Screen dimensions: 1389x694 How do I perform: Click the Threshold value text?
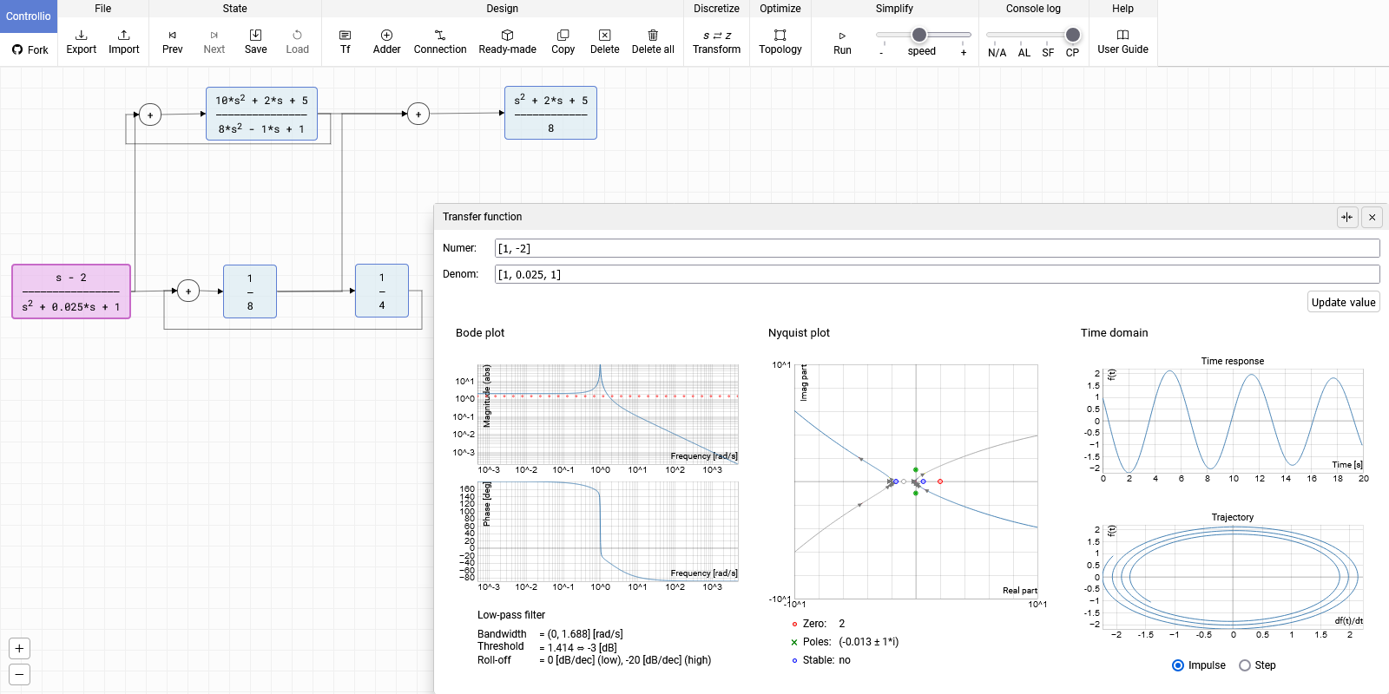[578, 648]
